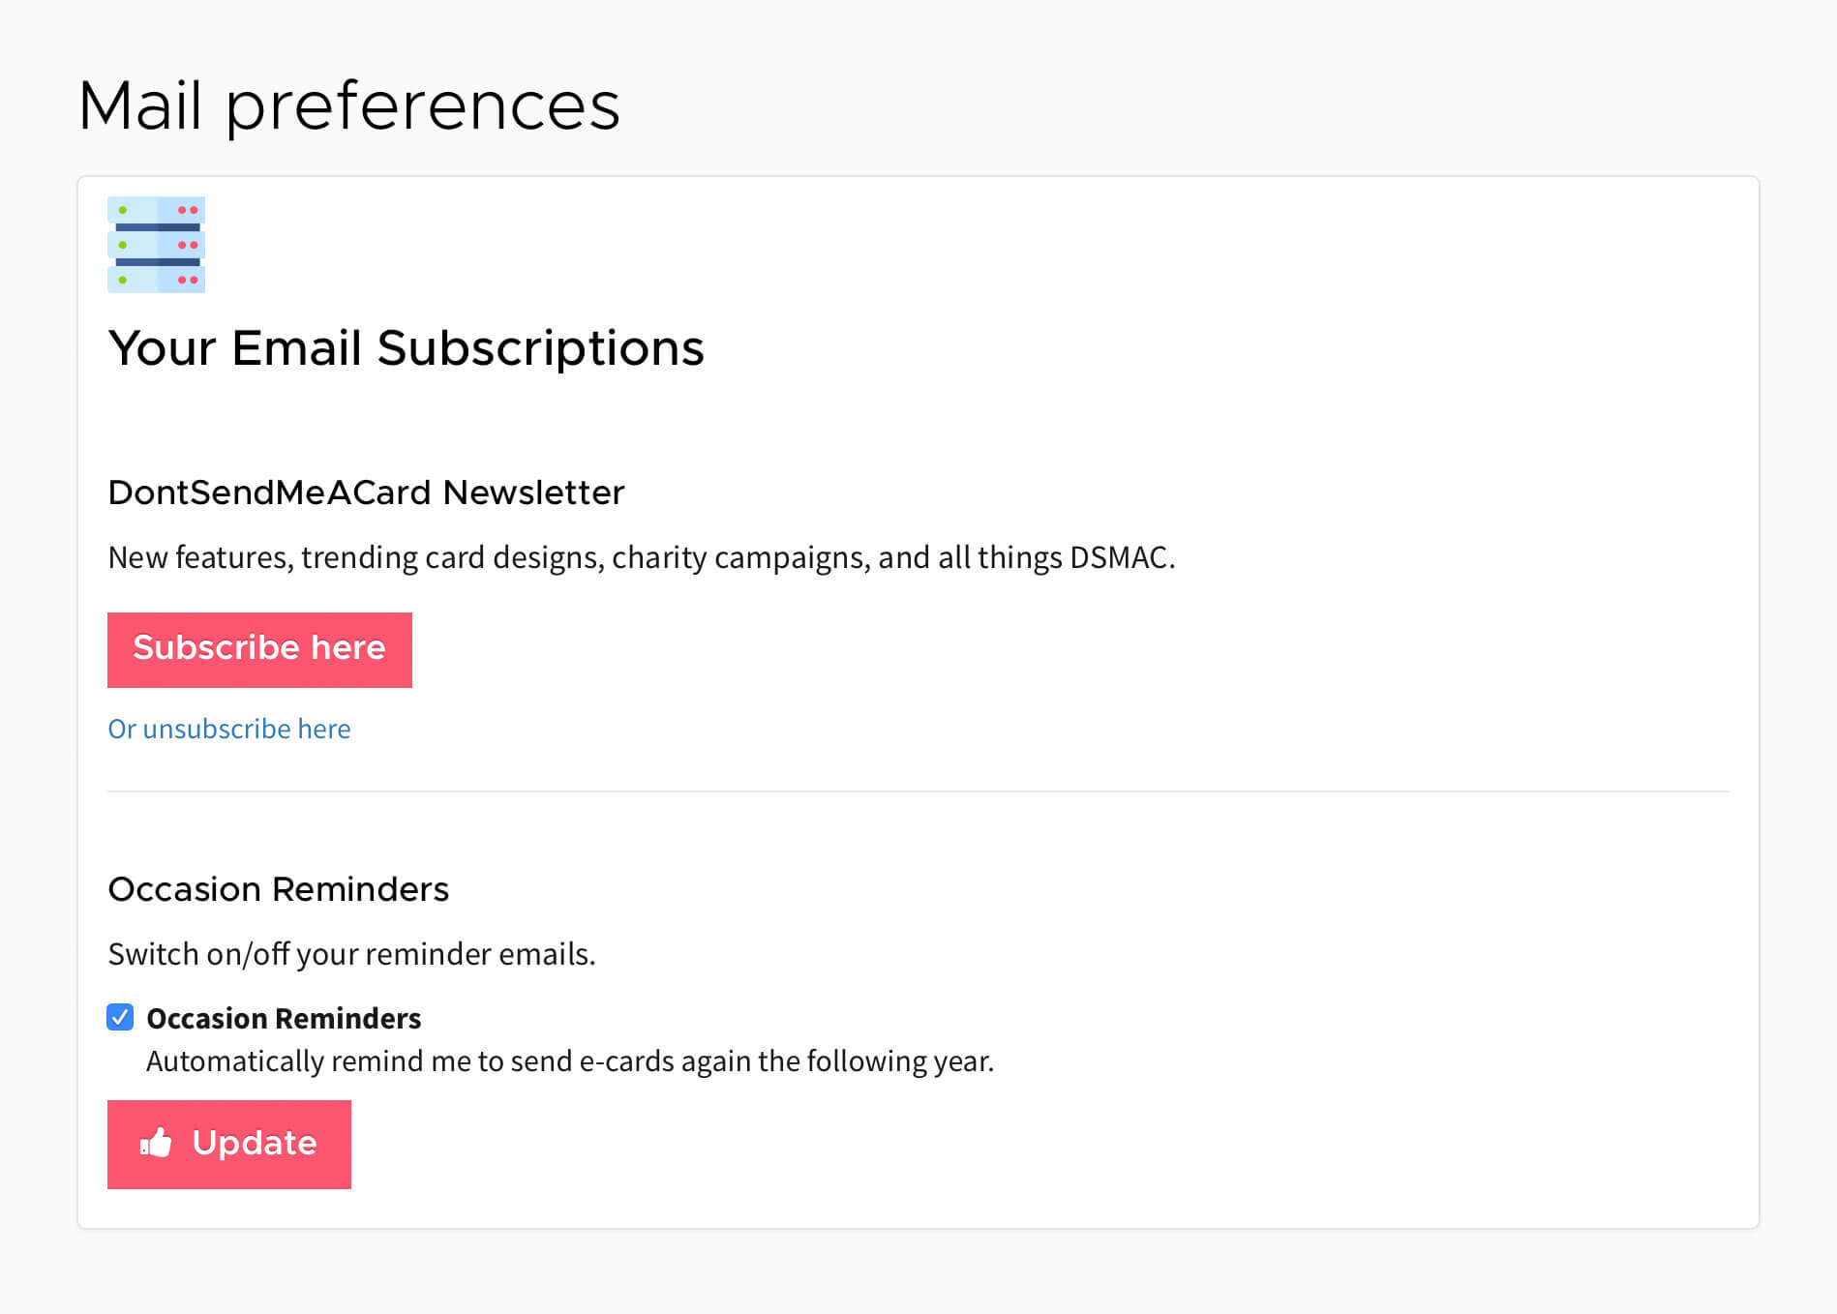This screenshot has height=1314, width=1837.
Task: Click the DontSendMeACard Newsletter heading
Action: [x=366, y=493]
